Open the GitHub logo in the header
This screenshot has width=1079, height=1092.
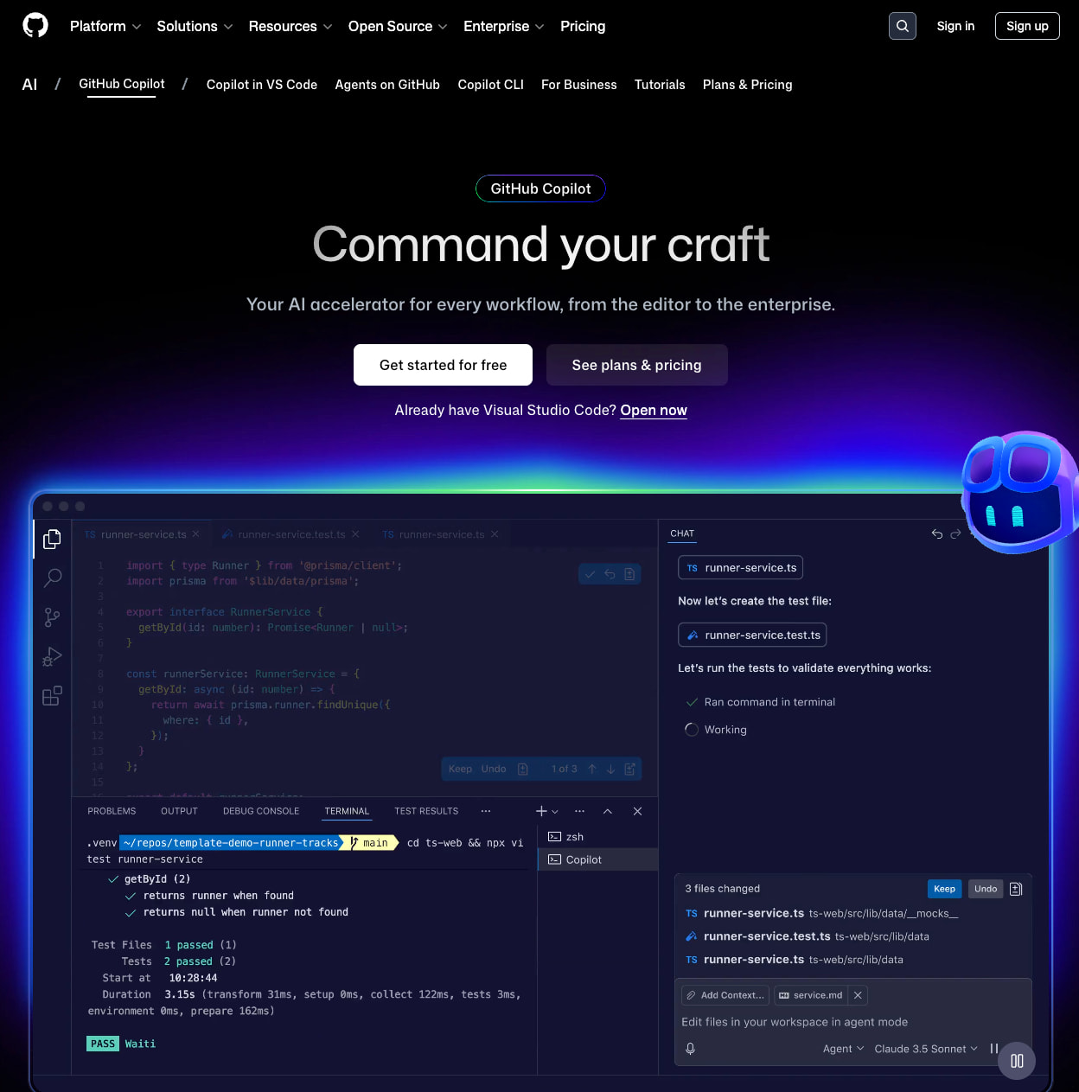point(35,25)
